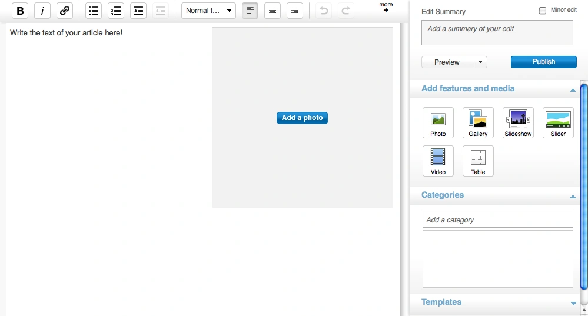Insert a Table into the article
The height and width of the screenshot is (316, 588).
[x=478, y=161]
